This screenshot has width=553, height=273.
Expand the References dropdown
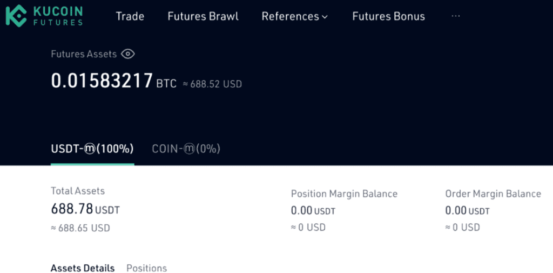click(x=294, y=16)
